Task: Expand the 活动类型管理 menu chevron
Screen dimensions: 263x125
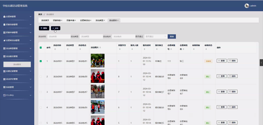Action: [x=30, y=48]
